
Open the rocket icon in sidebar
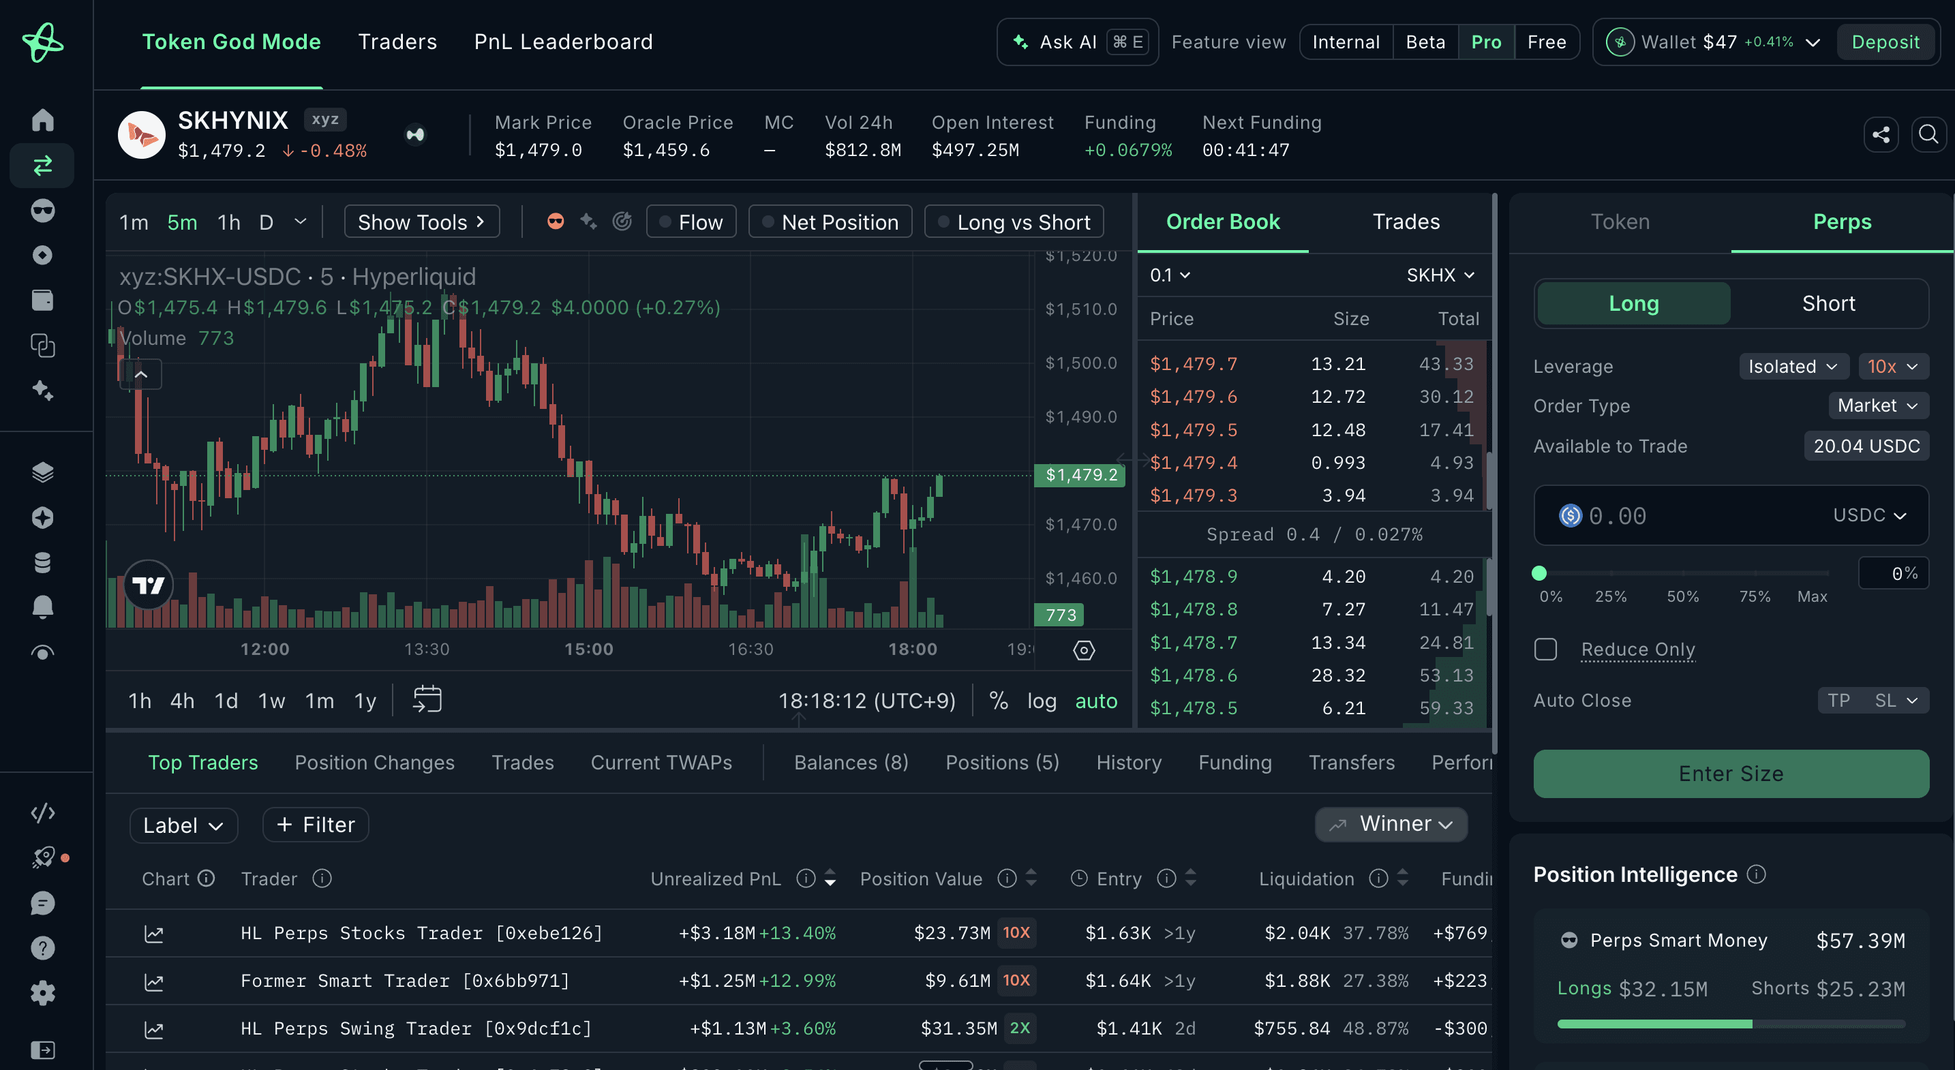click(42, 857)
